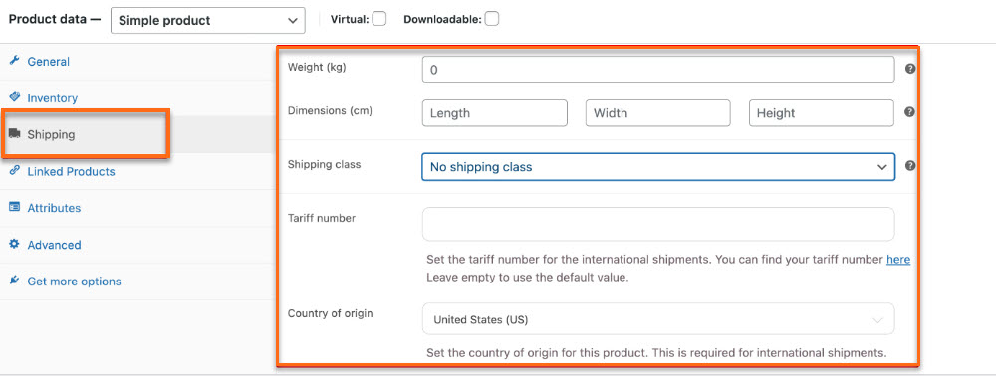Open the Country of origin dropdown
The height and width of the screenshot is (376, 996).
pos(658,319)
